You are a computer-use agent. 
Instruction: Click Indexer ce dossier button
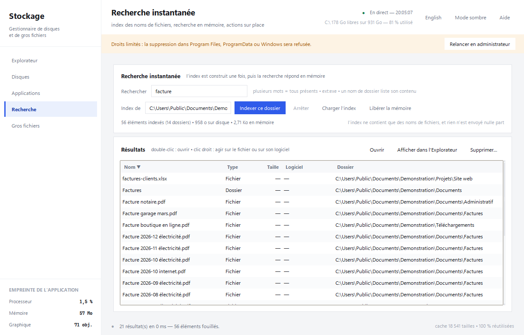[260, 108]
